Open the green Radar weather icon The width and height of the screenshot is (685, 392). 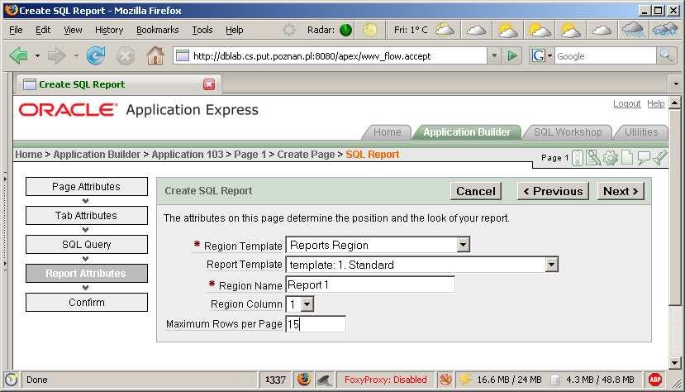click(345, 30)
